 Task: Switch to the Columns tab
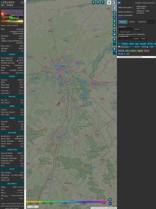(x=142, y=22)
